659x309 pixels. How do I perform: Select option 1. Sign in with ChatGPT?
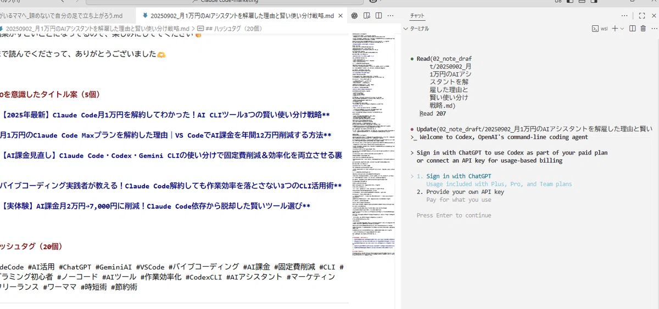[453, 176]
